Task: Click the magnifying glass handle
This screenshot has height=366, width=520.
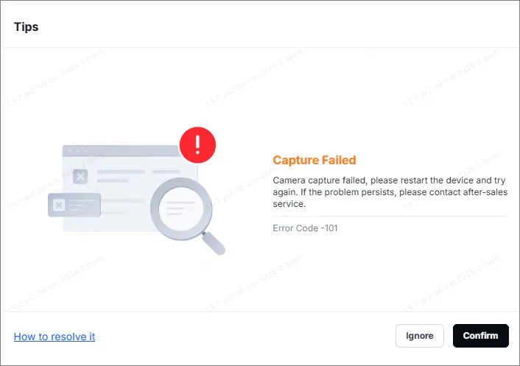Action: click(x=214, y=243)
